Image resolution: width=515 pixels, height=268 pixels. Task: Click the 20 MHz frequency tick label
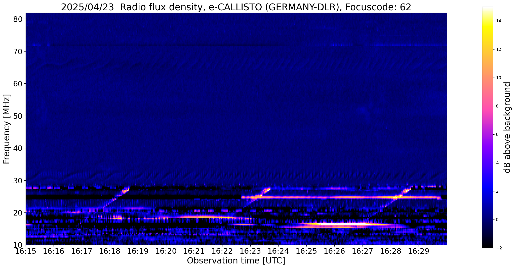(18, 213)
